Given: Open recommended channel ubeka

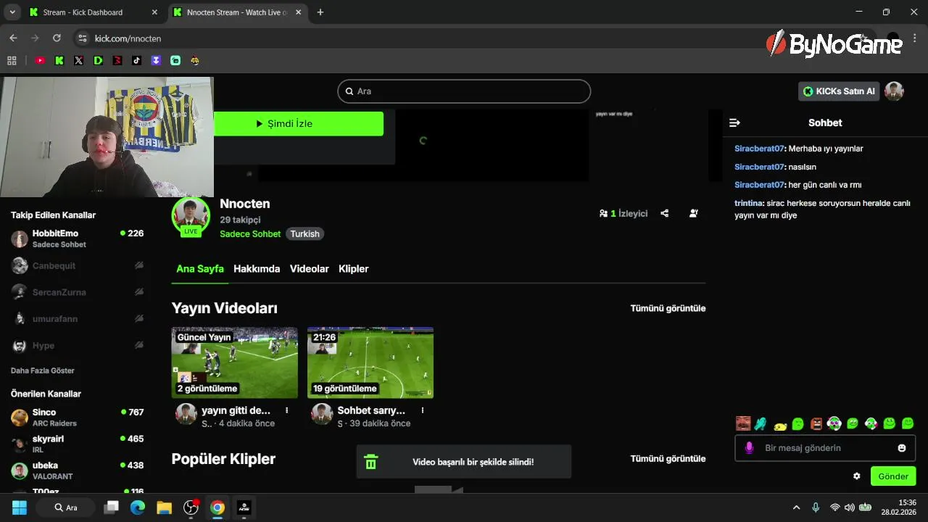Looking at the screenshot, I should click(78, 471).
